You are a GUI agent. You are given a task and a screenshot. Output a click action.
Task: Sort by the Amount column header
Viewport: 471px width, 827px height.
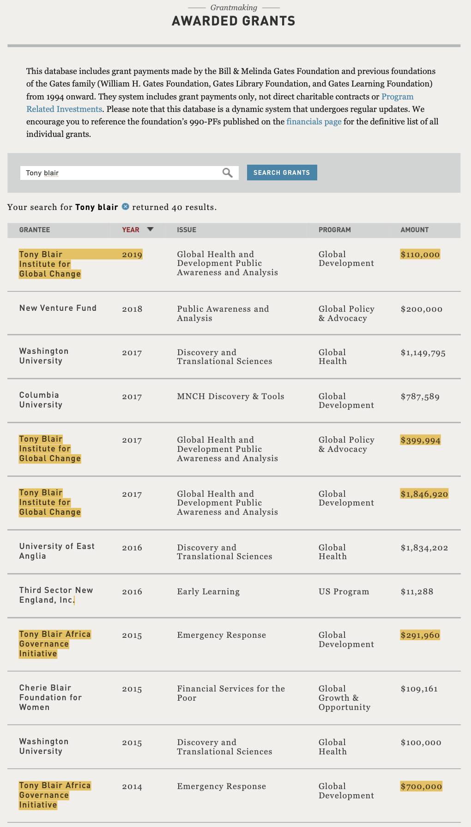(x=415, y=230)
